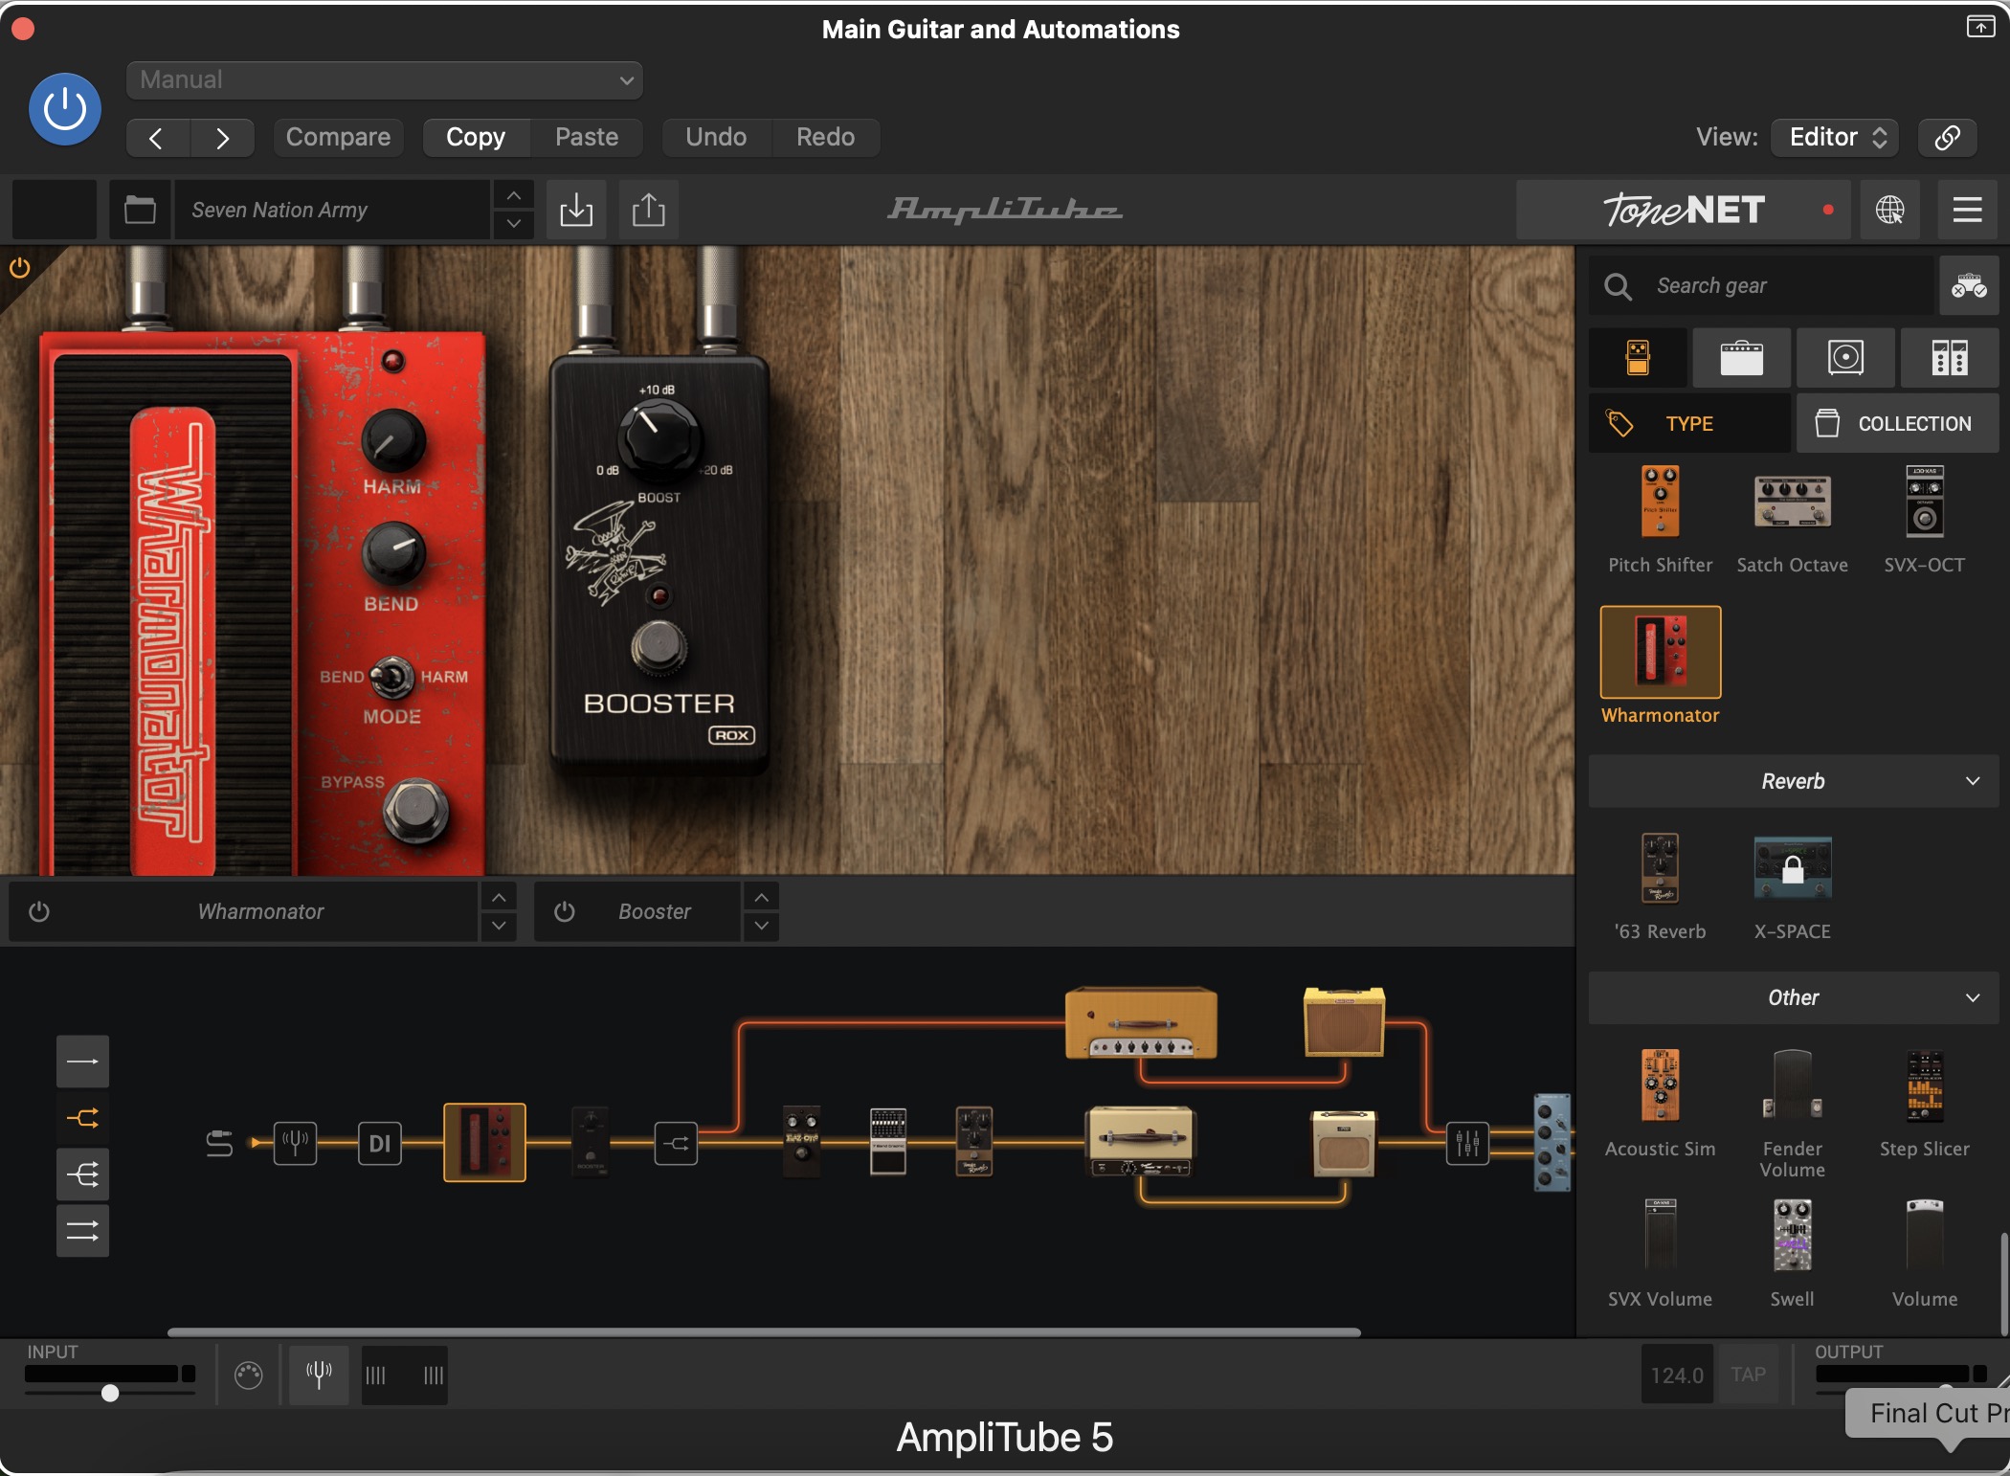Choose the three-way split routing icon
Image resolution: width=2010 pixels, height=1476 pixels.
pos(82,1174)
